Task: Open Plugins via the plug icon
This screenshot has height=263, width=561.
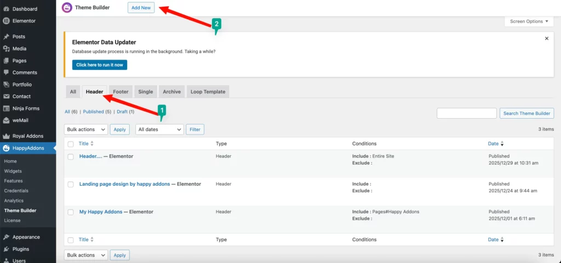Action: (x=6, y=249)
